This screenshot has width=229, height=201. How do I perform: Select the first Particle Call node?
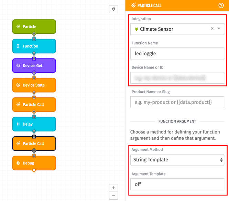(34, 105)
